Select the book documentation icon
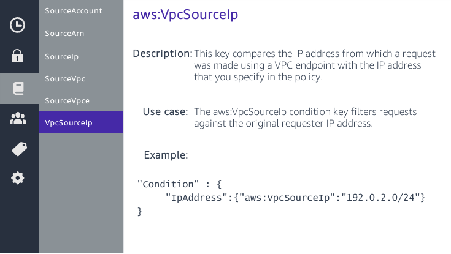Screen dimensions: 451x254 [x=18, y=88]
